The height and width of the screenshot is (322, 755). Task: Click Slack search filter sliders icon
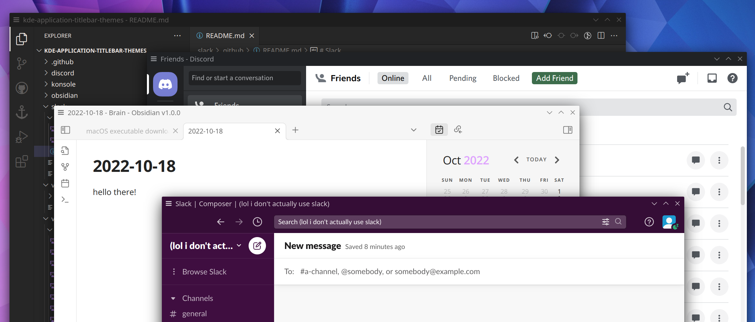[x=606, y=222]
